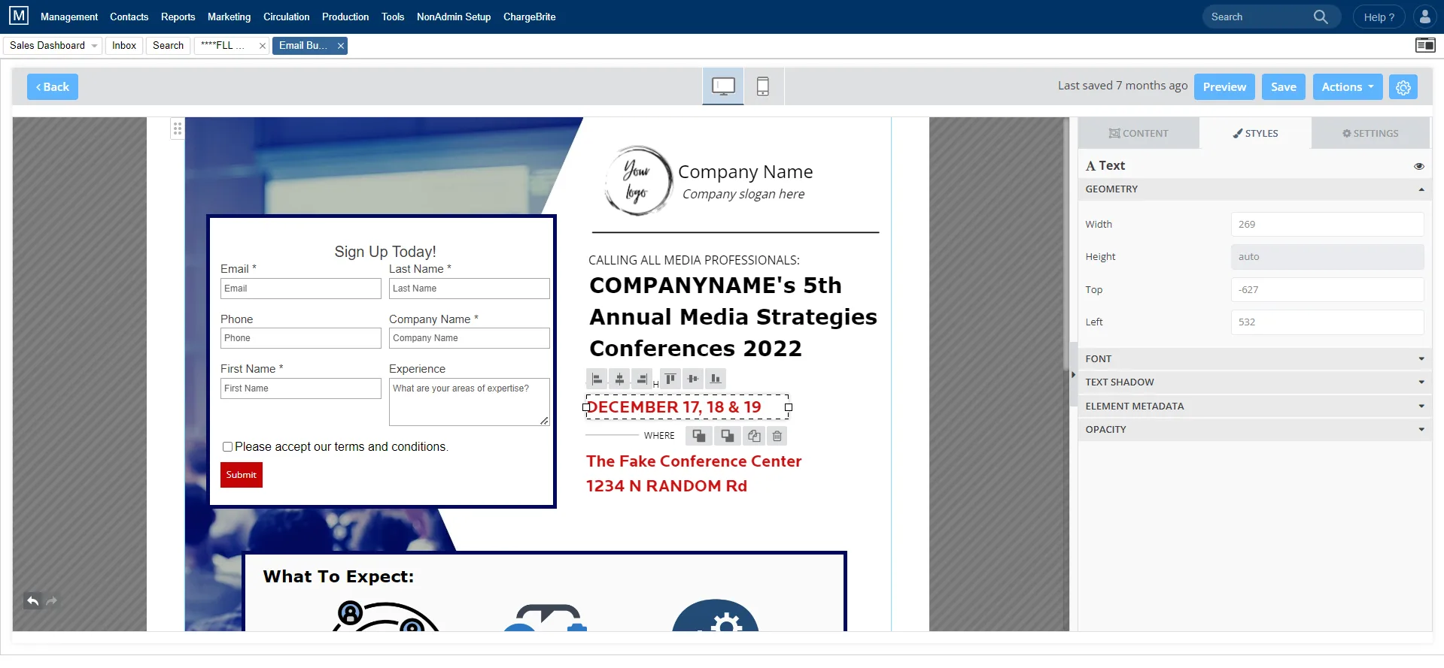The image size is (1444, 668).
Task: Switch to the CONTENT tab
Action: pyautogui.click(x=1138, y=133)
